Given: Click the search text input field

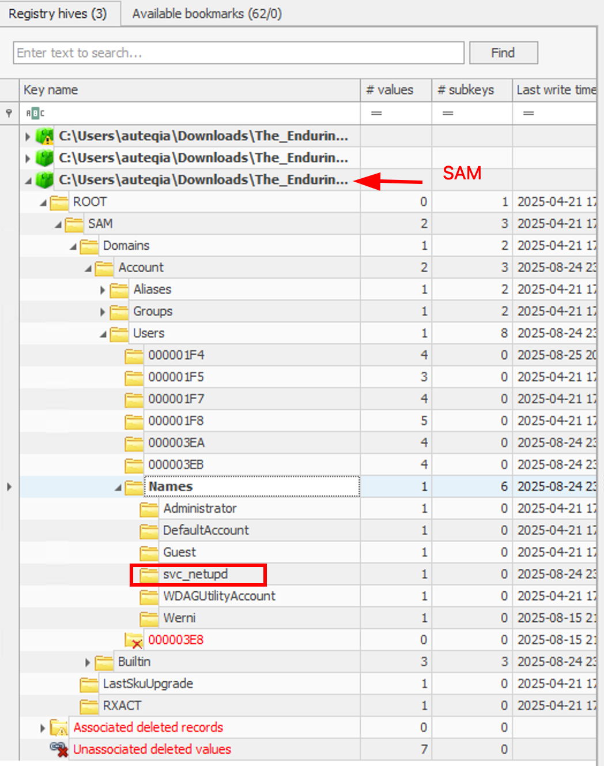Looking at the screenshot, I should click(x=238, y=53).
